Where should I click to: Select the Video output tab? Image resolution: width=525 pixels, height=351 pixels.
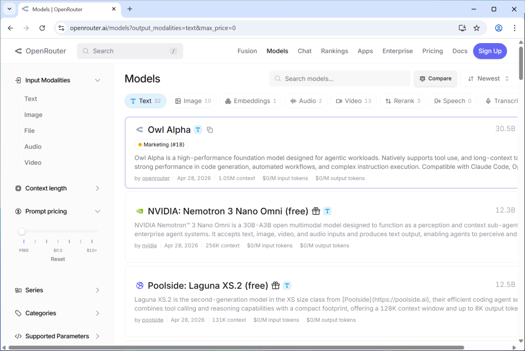pos(354,101)
